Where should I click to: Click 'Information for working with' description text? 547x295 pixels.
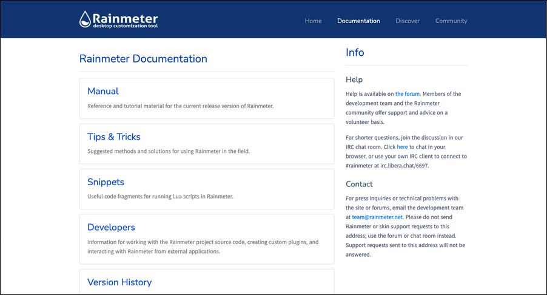[x=203, y=247]
